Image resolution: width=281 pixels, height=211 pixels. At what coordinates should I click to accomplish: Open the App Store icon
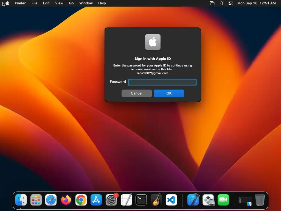pos(96,200)
